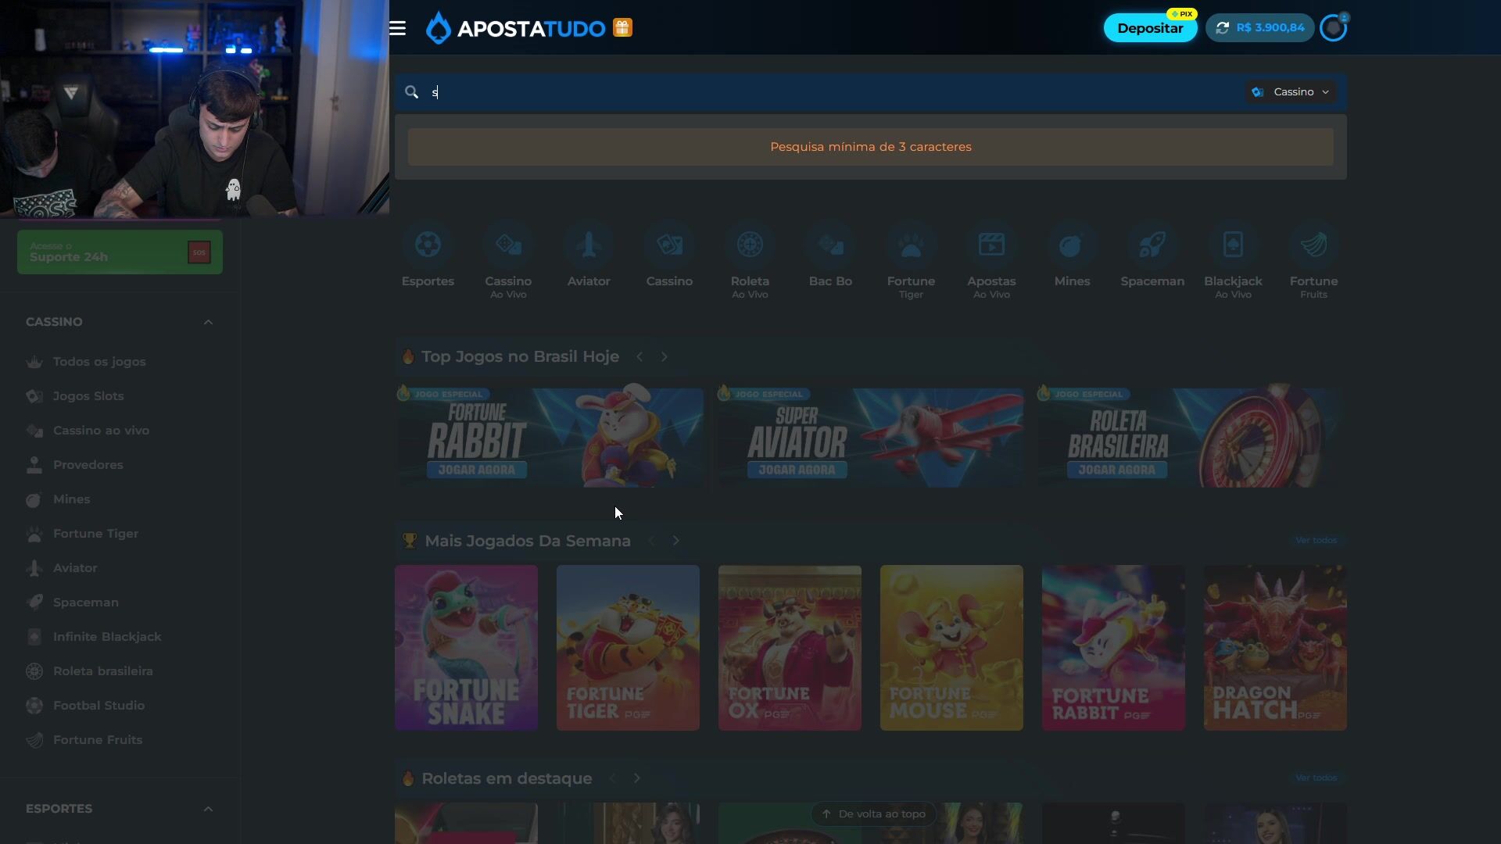Click De volta ao topo button
Screen dimensions: 1501x844
pyautogui.click(x=873, y=814)
